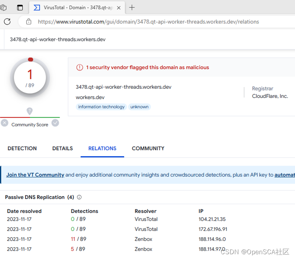Click the automate link in banner
295x259 pixels.
(285, 175)
